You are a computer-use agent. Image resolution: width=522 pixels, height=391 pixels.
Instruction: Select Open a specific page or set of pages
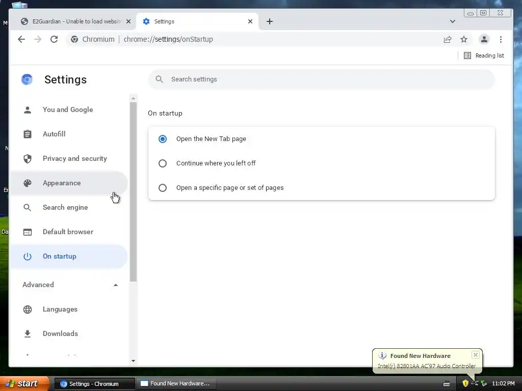click(163, 188)
